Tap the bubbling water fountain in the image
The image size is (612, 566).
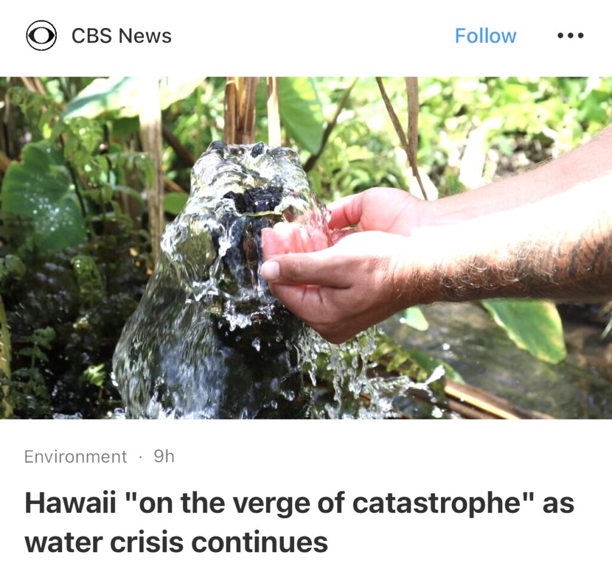point(219,281)
